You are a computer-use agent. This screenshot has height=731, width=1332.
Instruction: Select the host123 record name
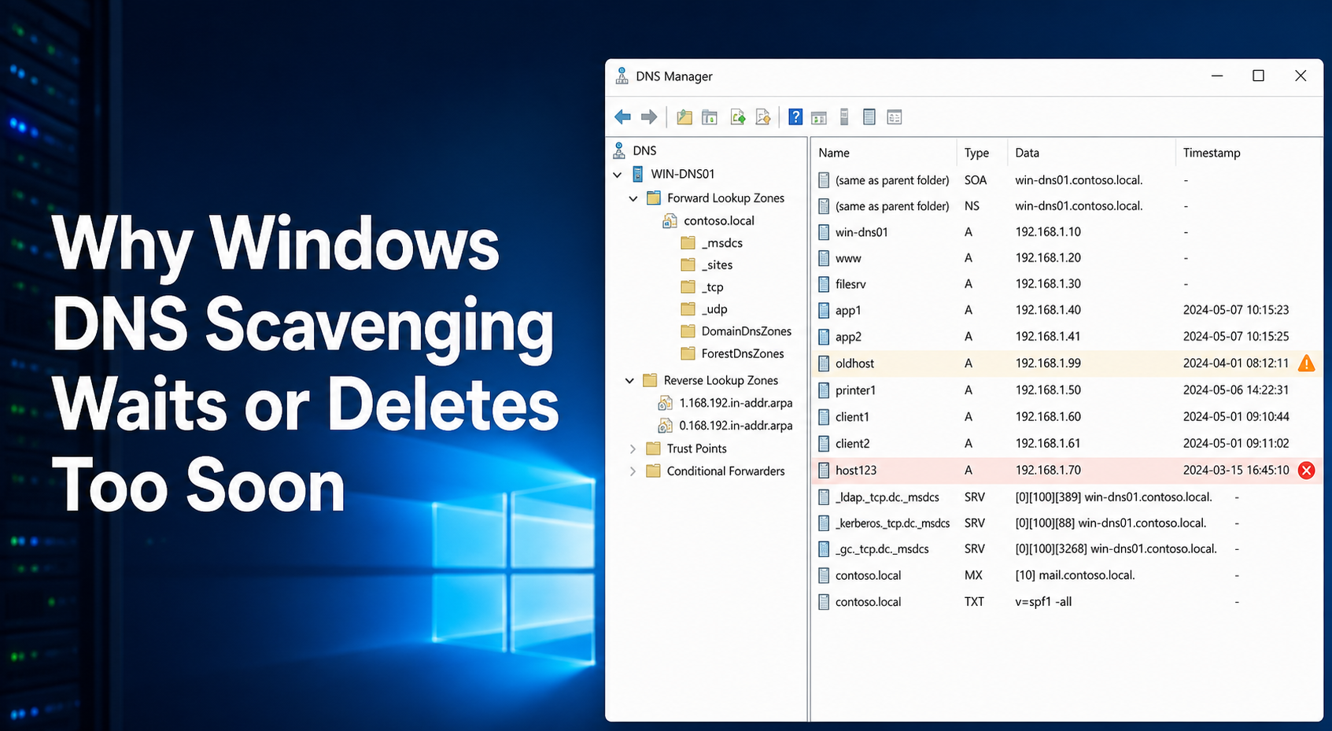pos(856,471)
